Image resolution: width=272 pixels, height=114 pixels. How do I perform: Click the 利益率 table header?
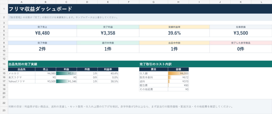(x=108, y=69)
